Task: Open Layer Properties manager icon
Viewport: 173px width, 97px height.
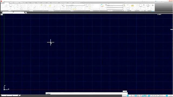Action: click(63, 5)
